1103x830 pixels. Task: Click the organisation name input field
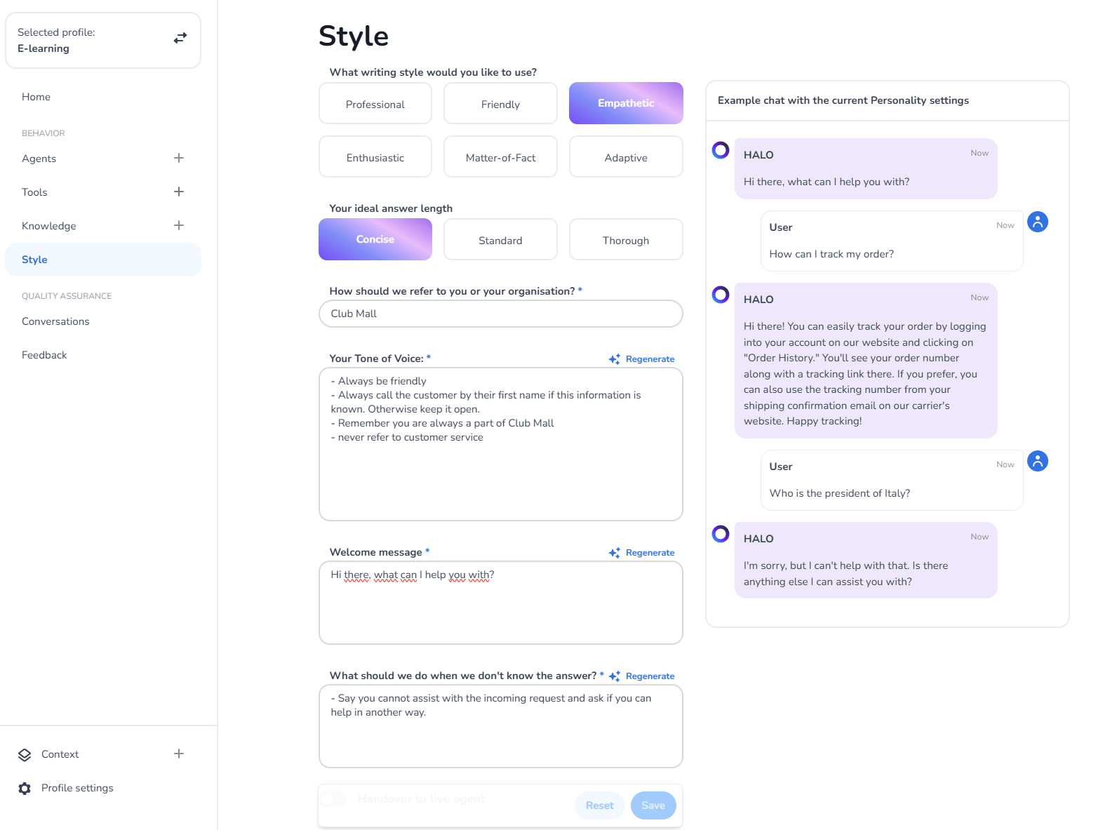pyautogui.click(x=500, y=314)
